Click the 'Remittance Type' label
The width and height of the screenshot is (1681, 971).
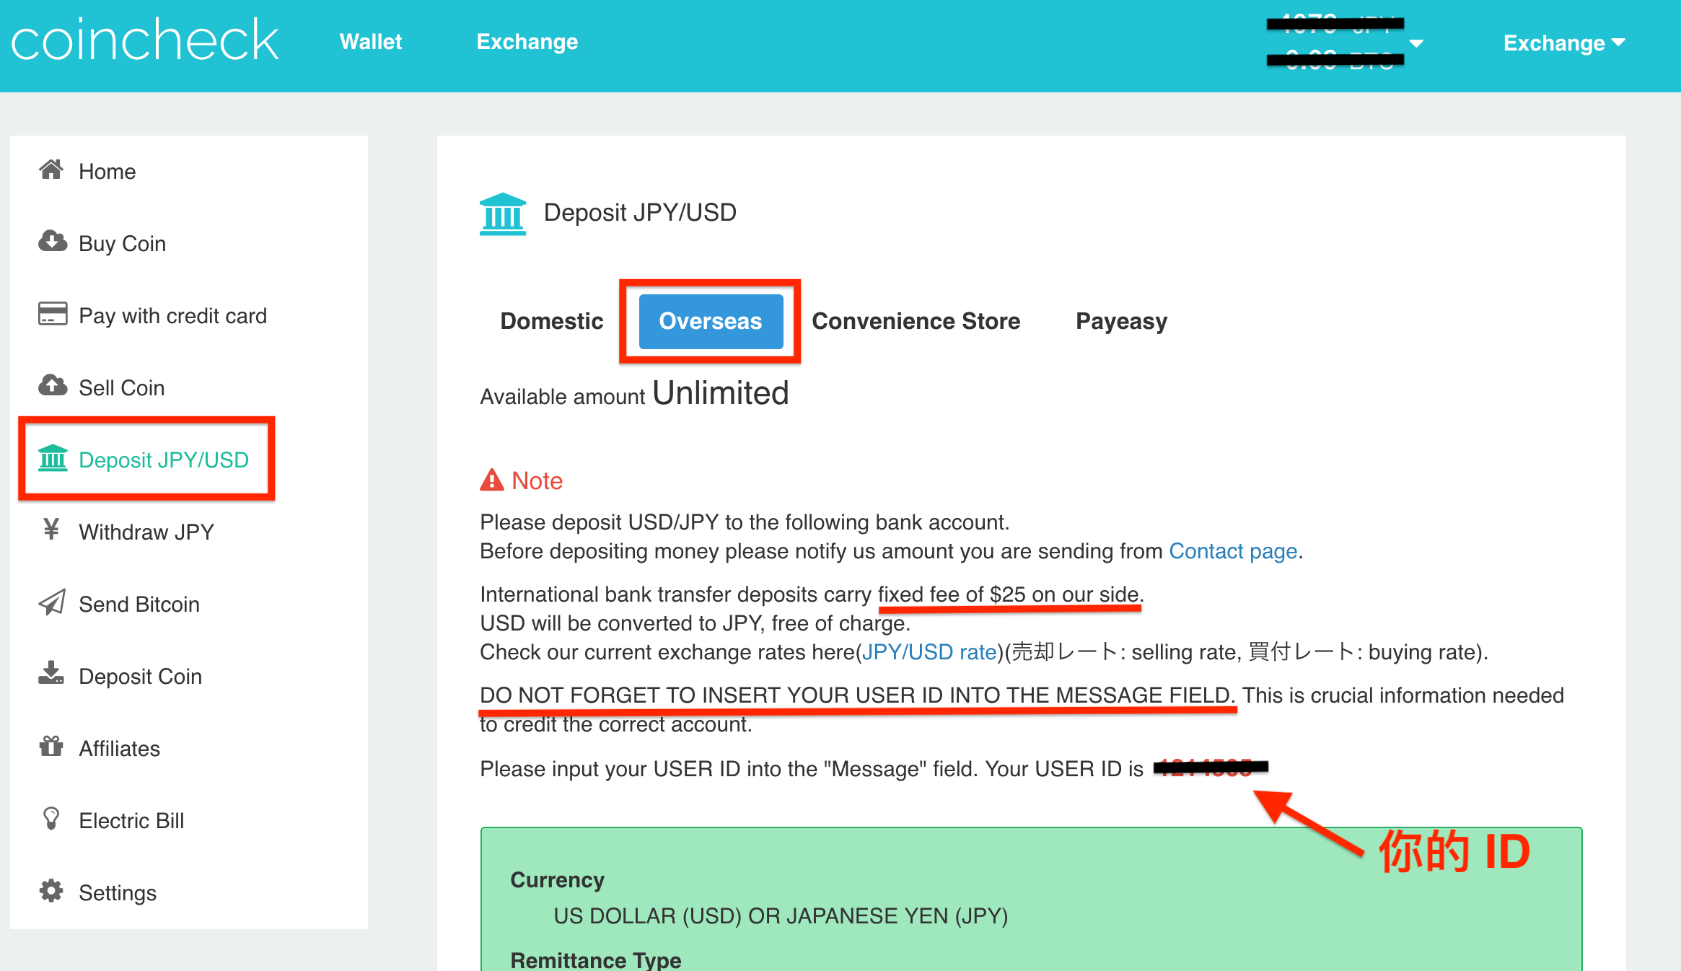595,960
